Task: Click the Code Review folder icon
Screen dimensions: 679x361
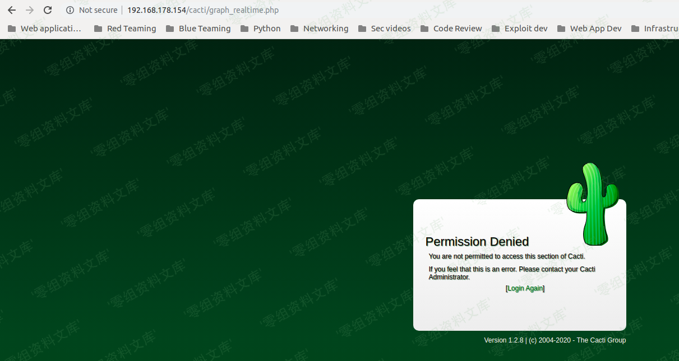Action: (424, 29)
